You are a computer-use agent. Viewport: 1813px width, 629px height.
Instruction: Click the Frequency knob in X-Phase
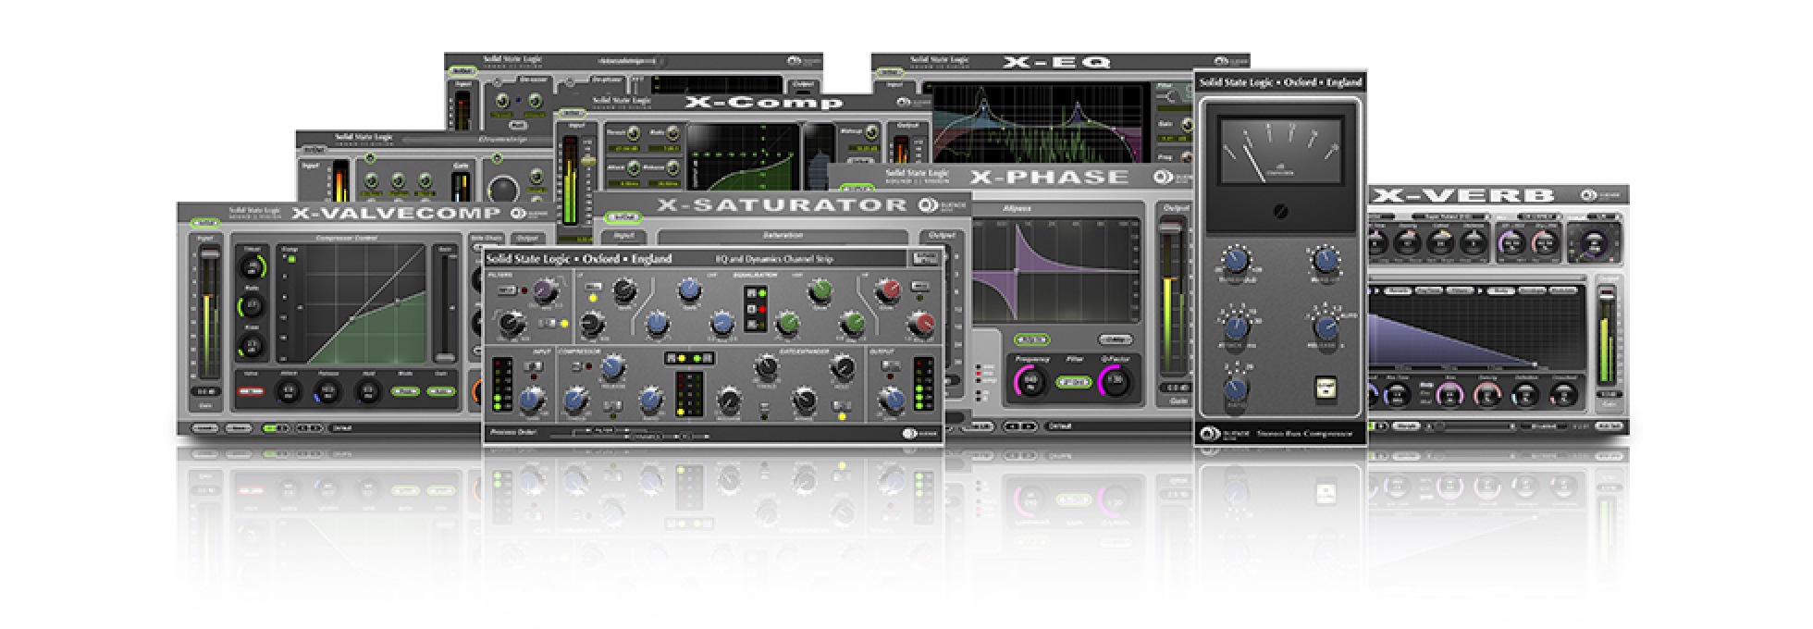point(1030,381)
